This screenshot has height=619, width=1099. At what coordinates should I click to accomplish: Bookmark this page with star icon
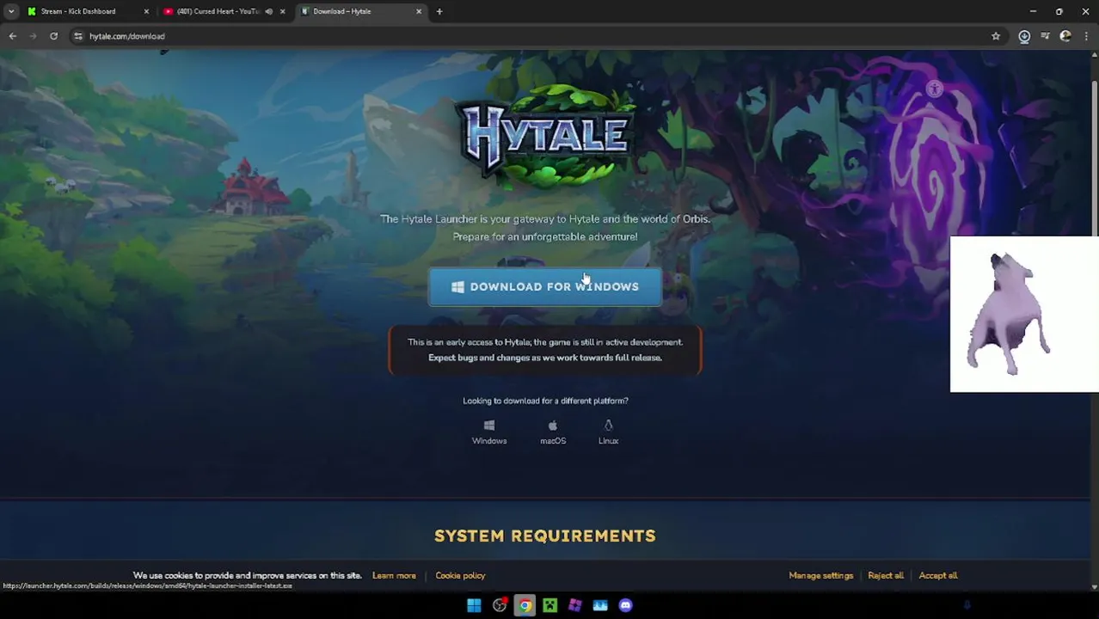coord(996,36)
